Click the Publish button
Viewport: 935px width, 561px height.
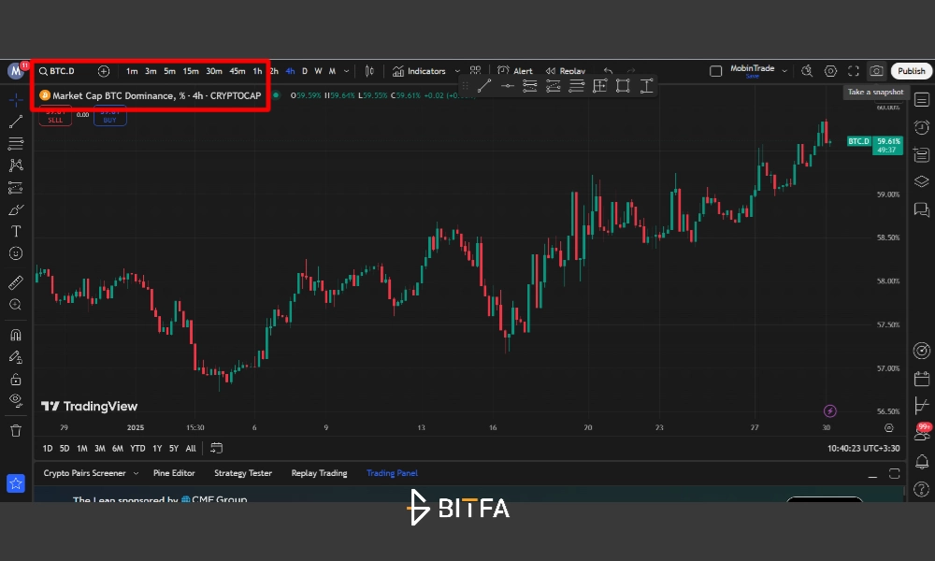(911, 71)
